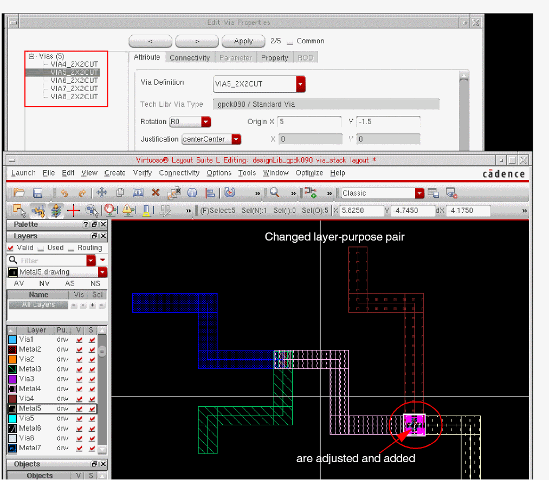Click the Copy icon in toolbar
The width and height of the screenshot is (549, 480).
(x=120, y=192)
